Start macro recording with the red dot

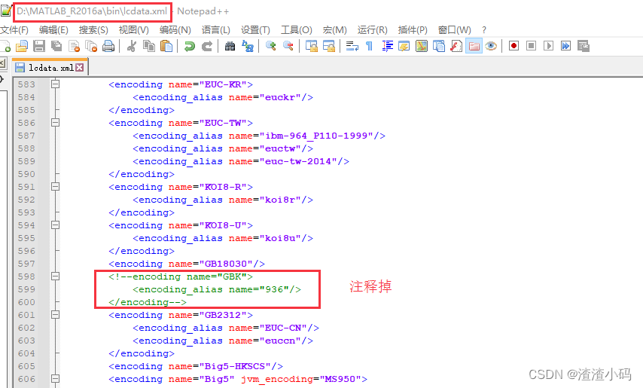click(513, 46)
